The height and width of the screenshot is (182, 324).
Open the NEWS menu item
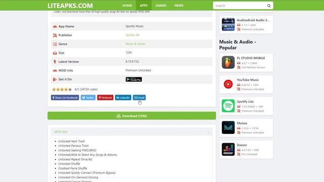click(x=179, y=6)
